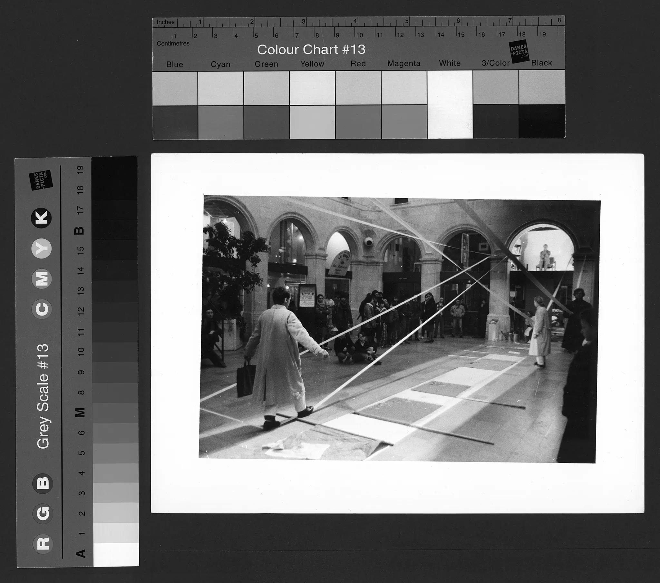Click the upper Magenta swatch patch
Viewport: 660px width, 583px height.
404,88
